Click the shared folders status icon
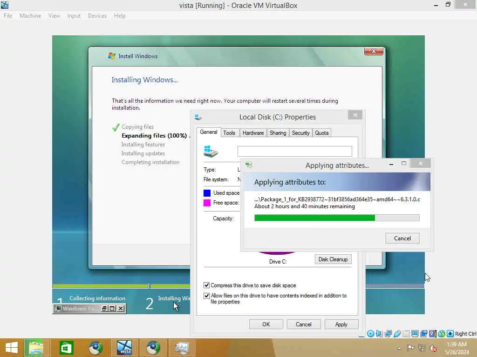 point(406,334)
